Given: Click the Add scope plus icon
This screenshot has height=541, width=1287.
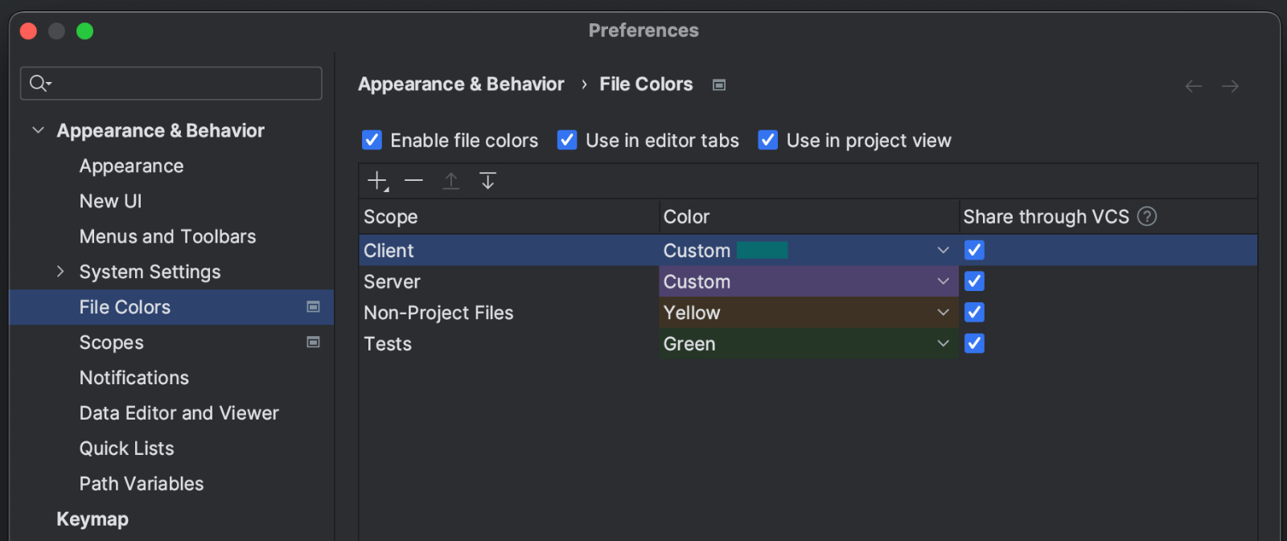Looking at the screenshot, I should (x=377, y=181).
